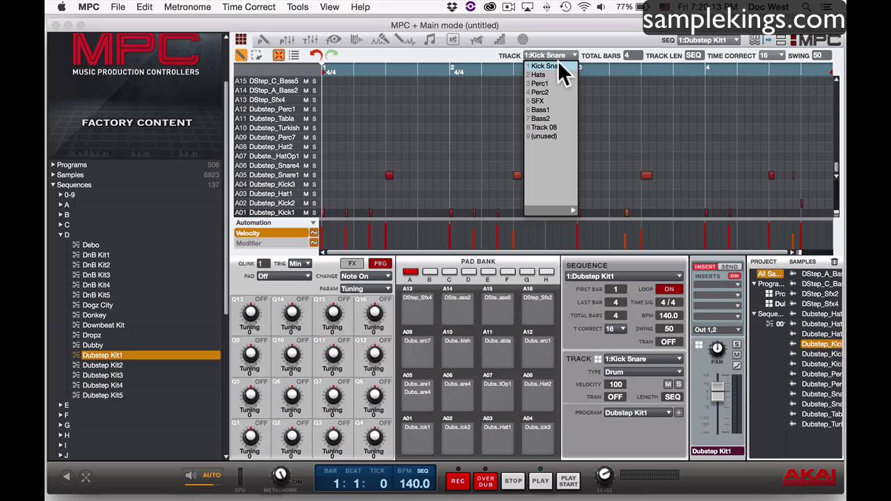Click plus icon next to Program
891x501 pixels.
pos(679,413)
